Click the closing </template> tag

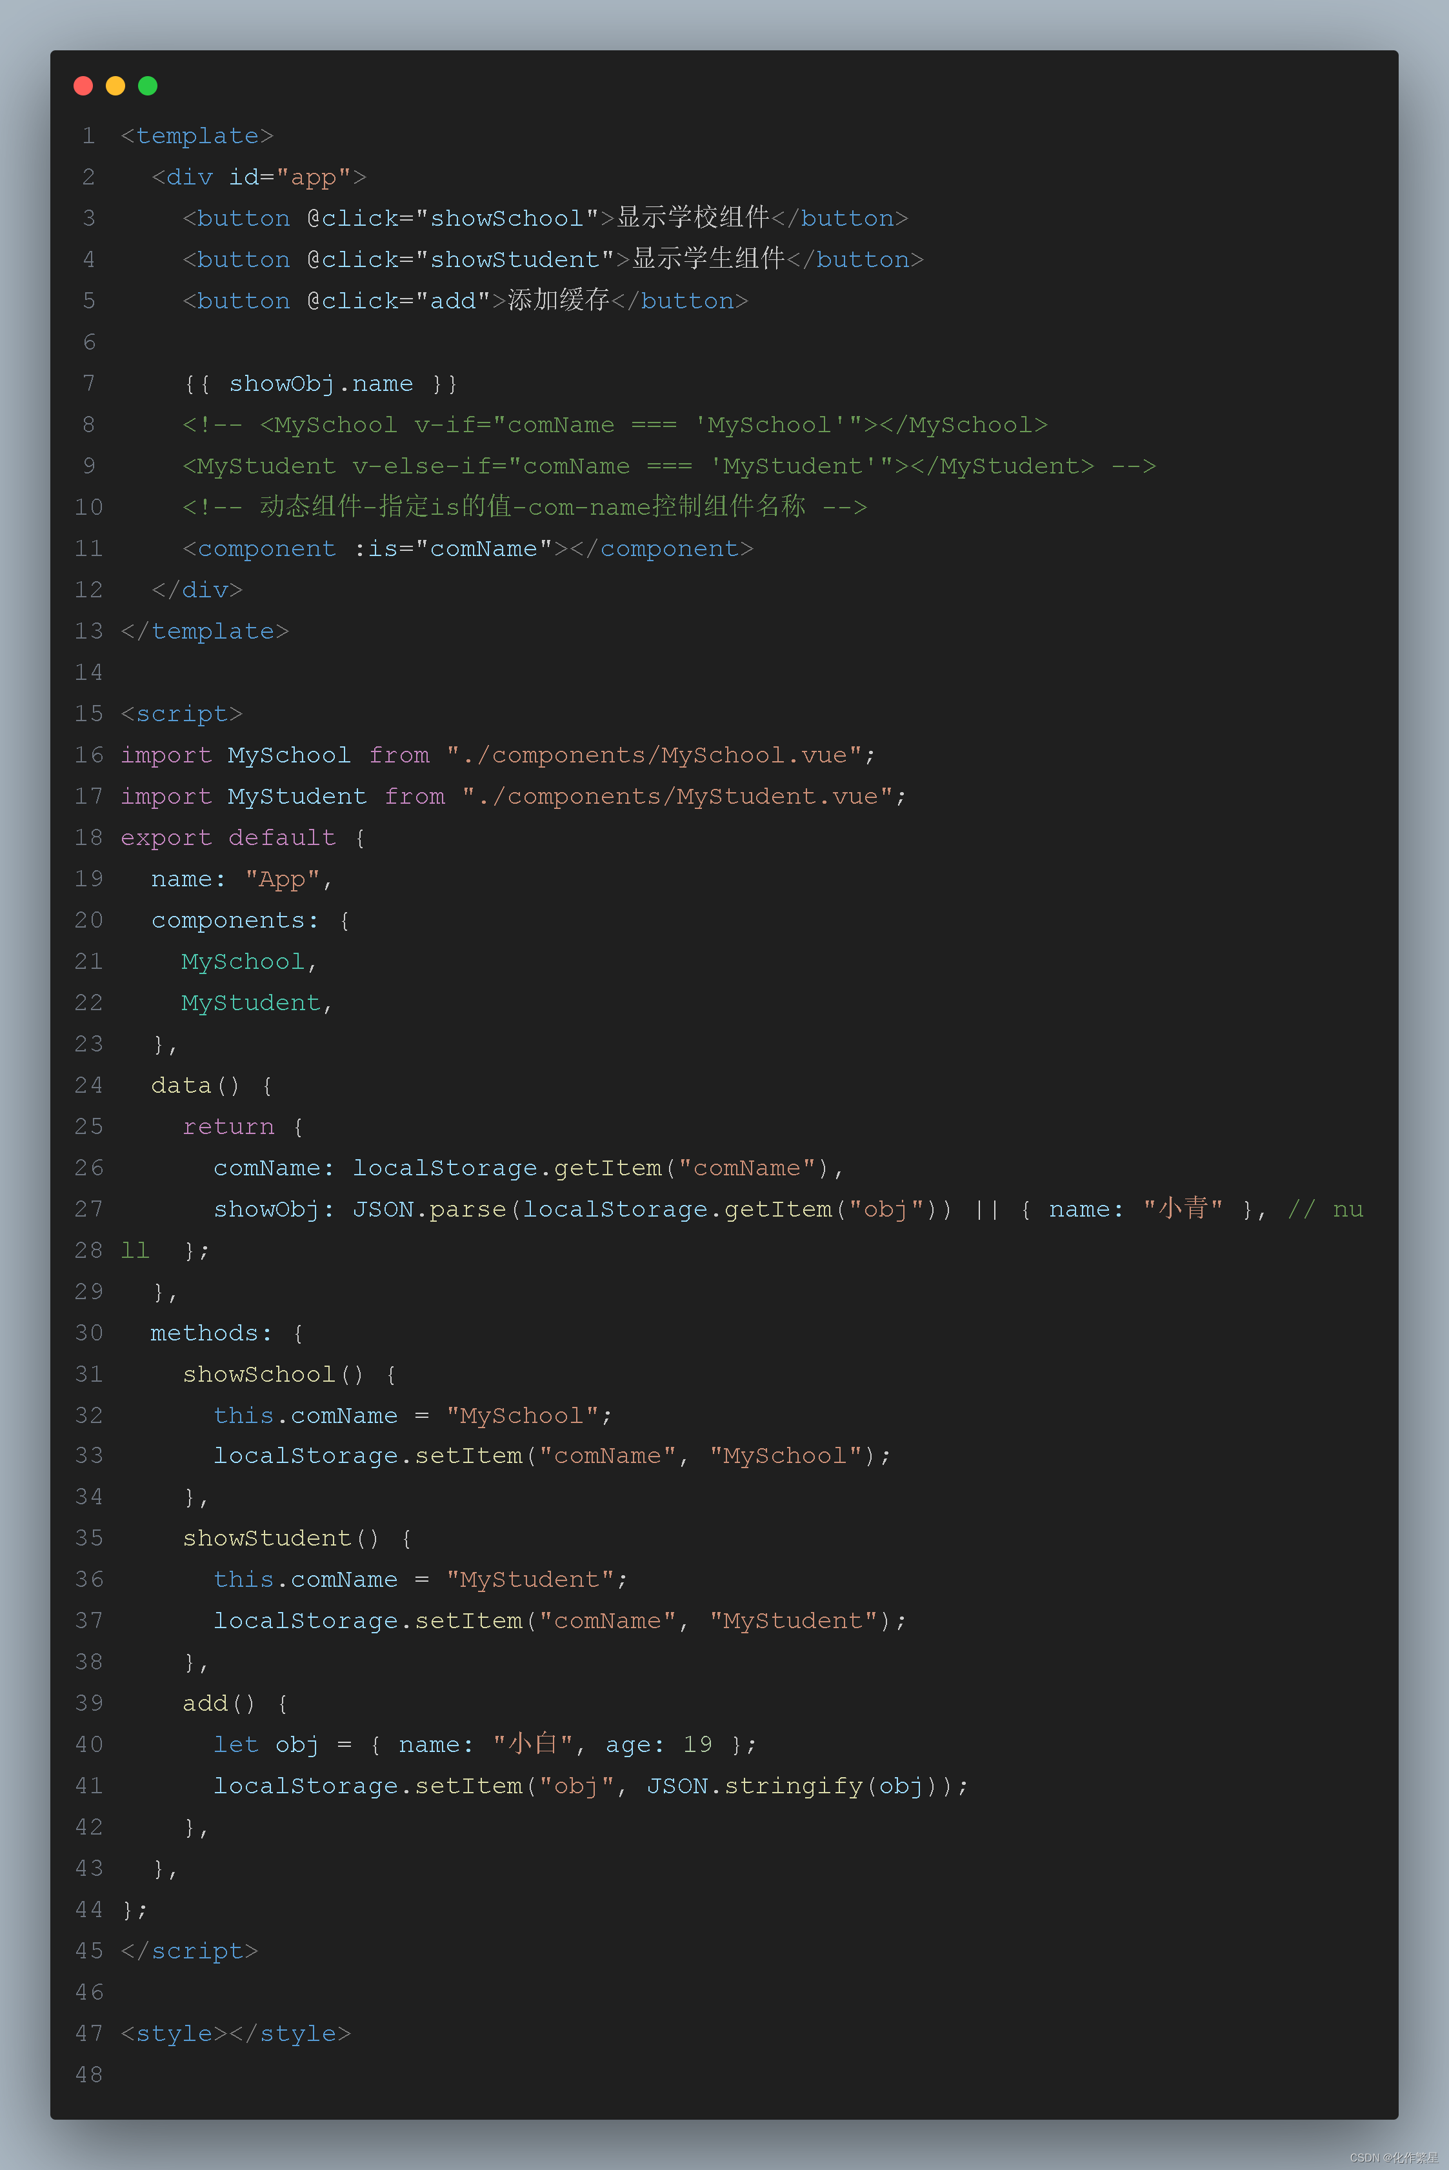click(x=205, y=632)
